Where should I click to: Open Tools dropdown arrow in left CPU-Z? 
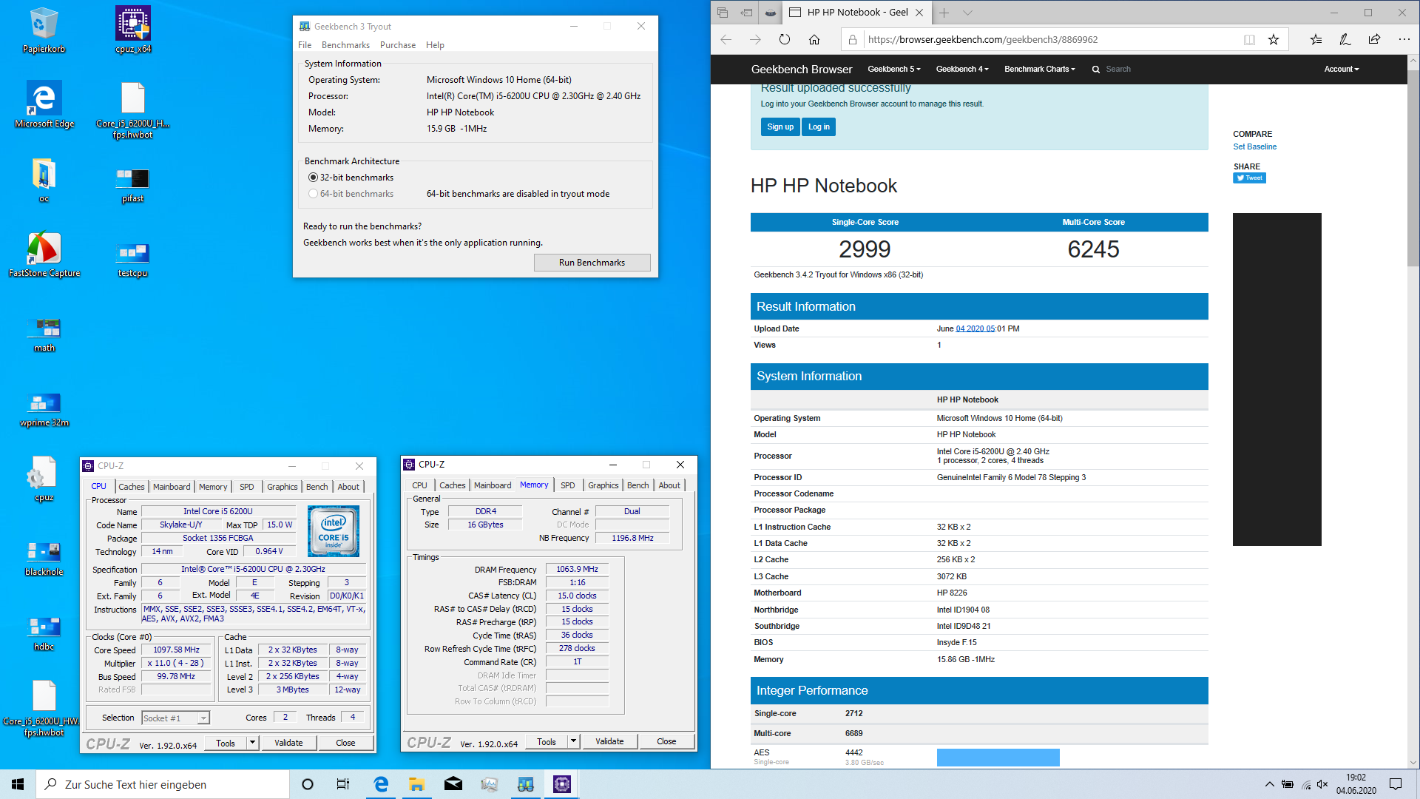252,743
